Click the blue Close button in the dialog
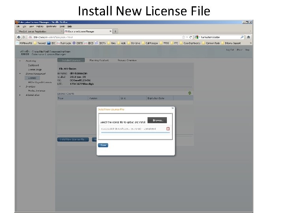The height and width of the screenshot is (213, 284). (103, 145)
